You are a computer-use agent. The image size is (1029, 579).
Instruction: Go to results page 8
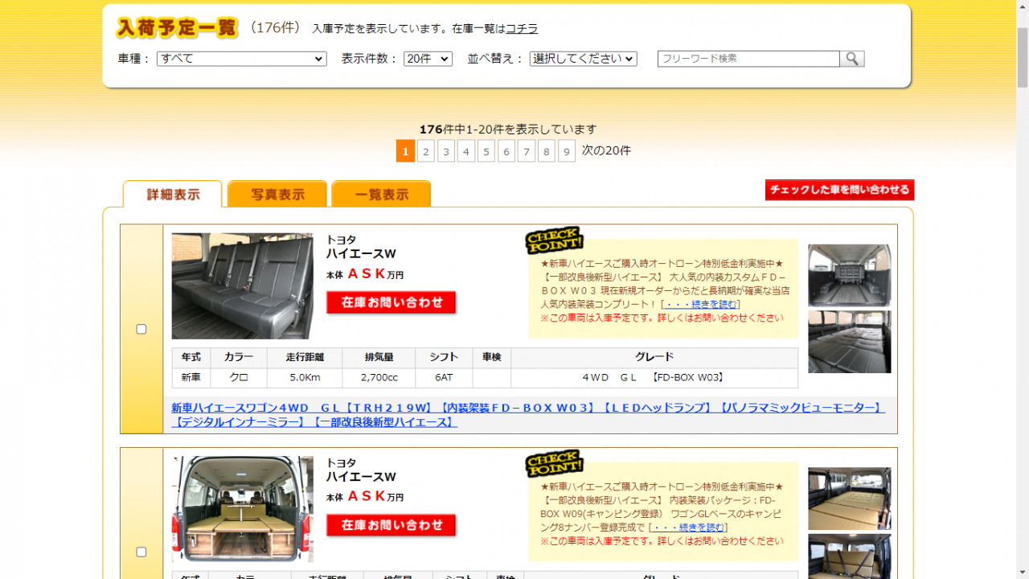(547, 151)
